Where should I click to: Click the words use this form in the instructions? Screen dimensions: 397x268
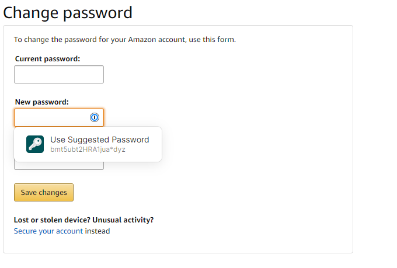click(x=212, y=40)
